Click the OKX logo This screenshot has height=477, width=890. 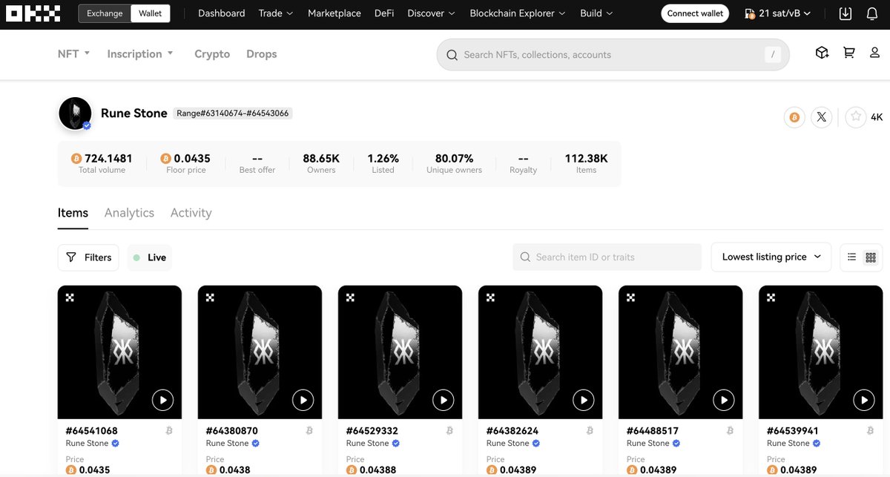(33, 13)
